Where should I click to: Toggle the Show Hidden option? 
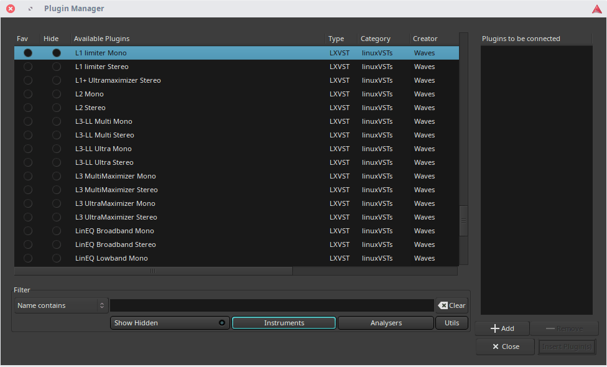170,323
